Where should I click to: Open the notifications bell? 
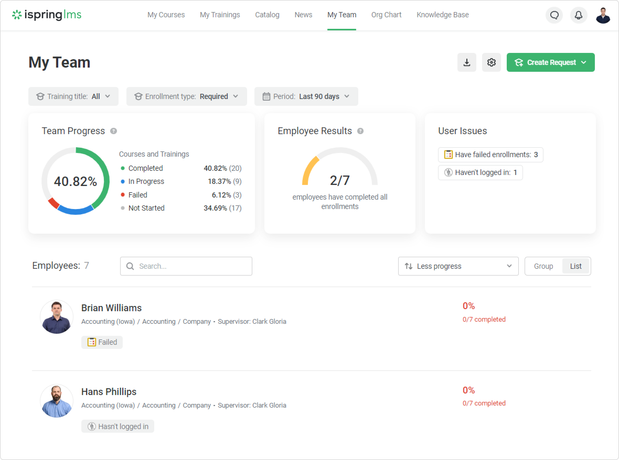click(578, 15)
